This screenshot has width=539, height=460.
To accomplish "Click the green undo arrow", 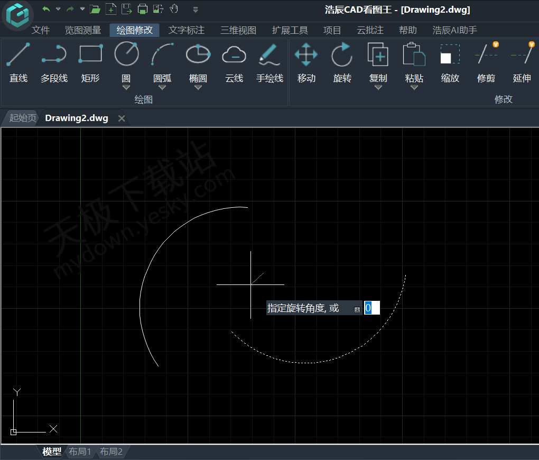I will 46,9.
